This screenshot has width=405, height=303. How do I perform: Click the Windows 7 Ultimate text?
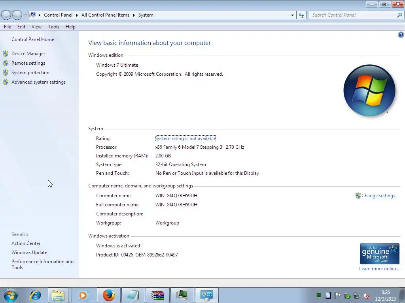coord(117,65)
